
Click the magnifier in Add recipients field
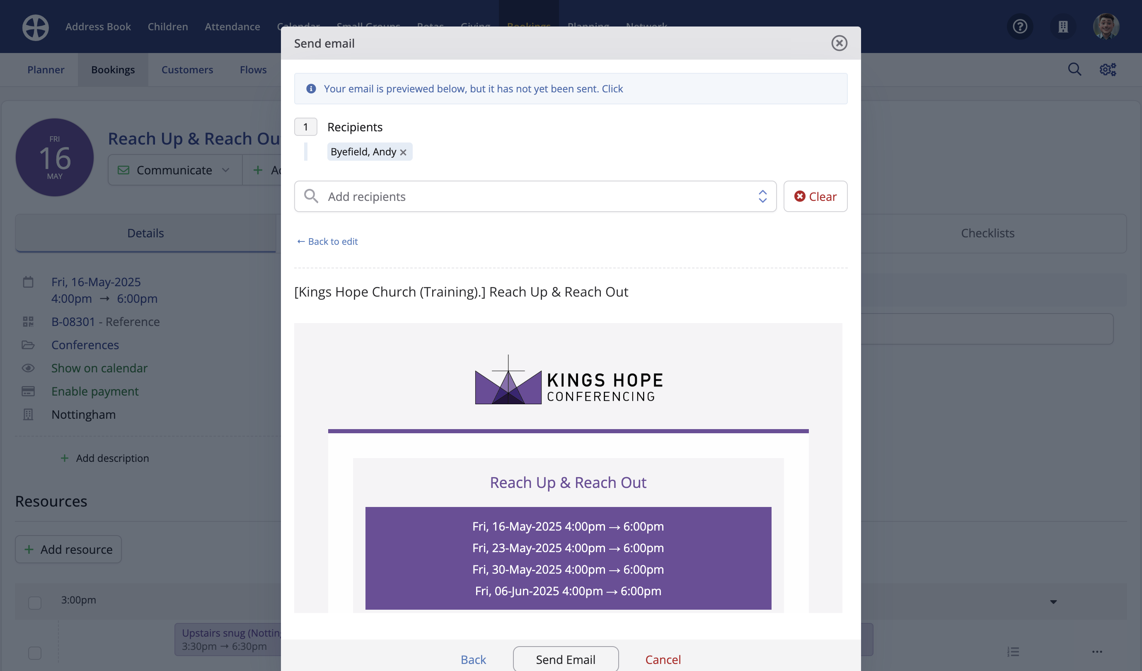point(311,196)
